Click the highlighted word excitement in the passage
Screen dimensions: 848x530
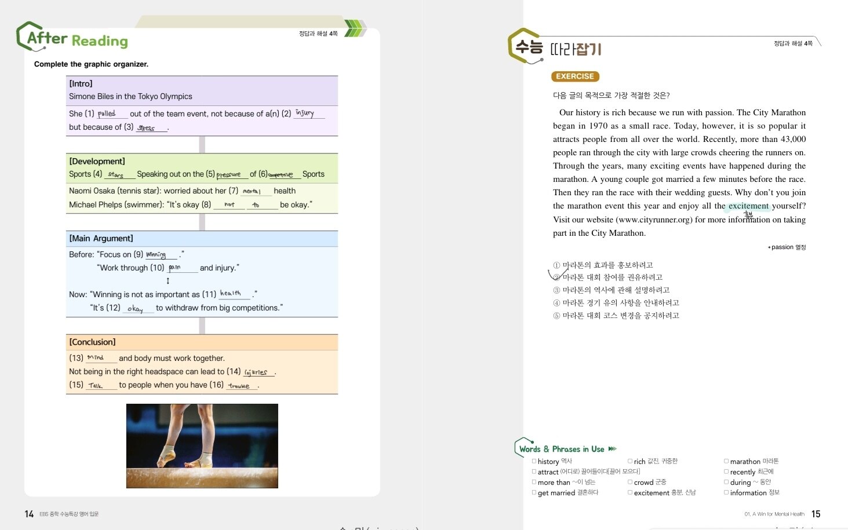point(748,206)
